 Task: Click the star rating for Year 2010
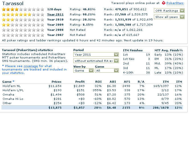pyautogui.click(x=23, y=19)
